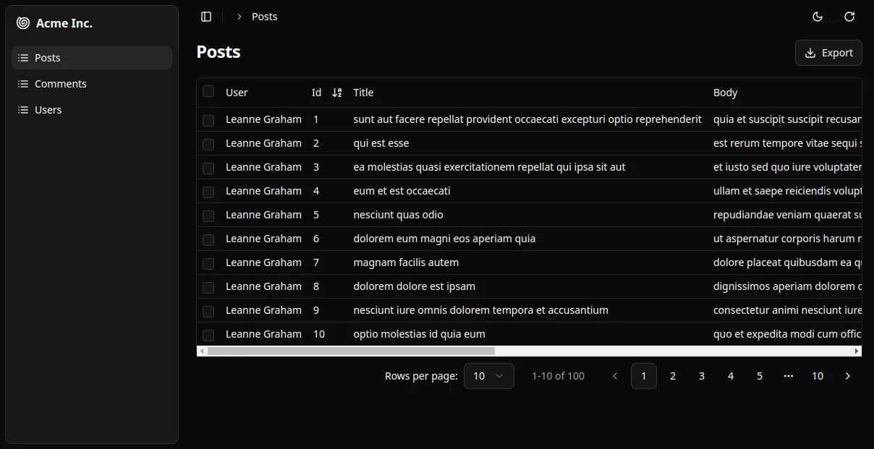Select all rows with header checkbox
The image size is (874, 449).
click(x=208, y=91)
